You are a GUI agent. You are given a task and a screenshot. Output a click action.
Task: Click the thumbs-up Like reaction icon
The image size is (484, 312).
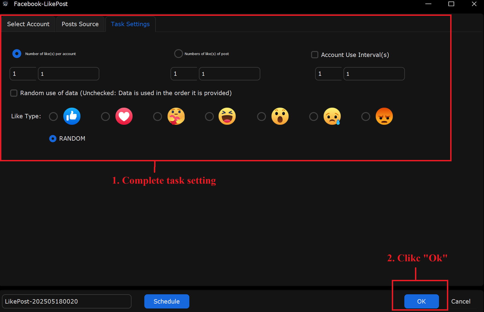click(72, 116)
